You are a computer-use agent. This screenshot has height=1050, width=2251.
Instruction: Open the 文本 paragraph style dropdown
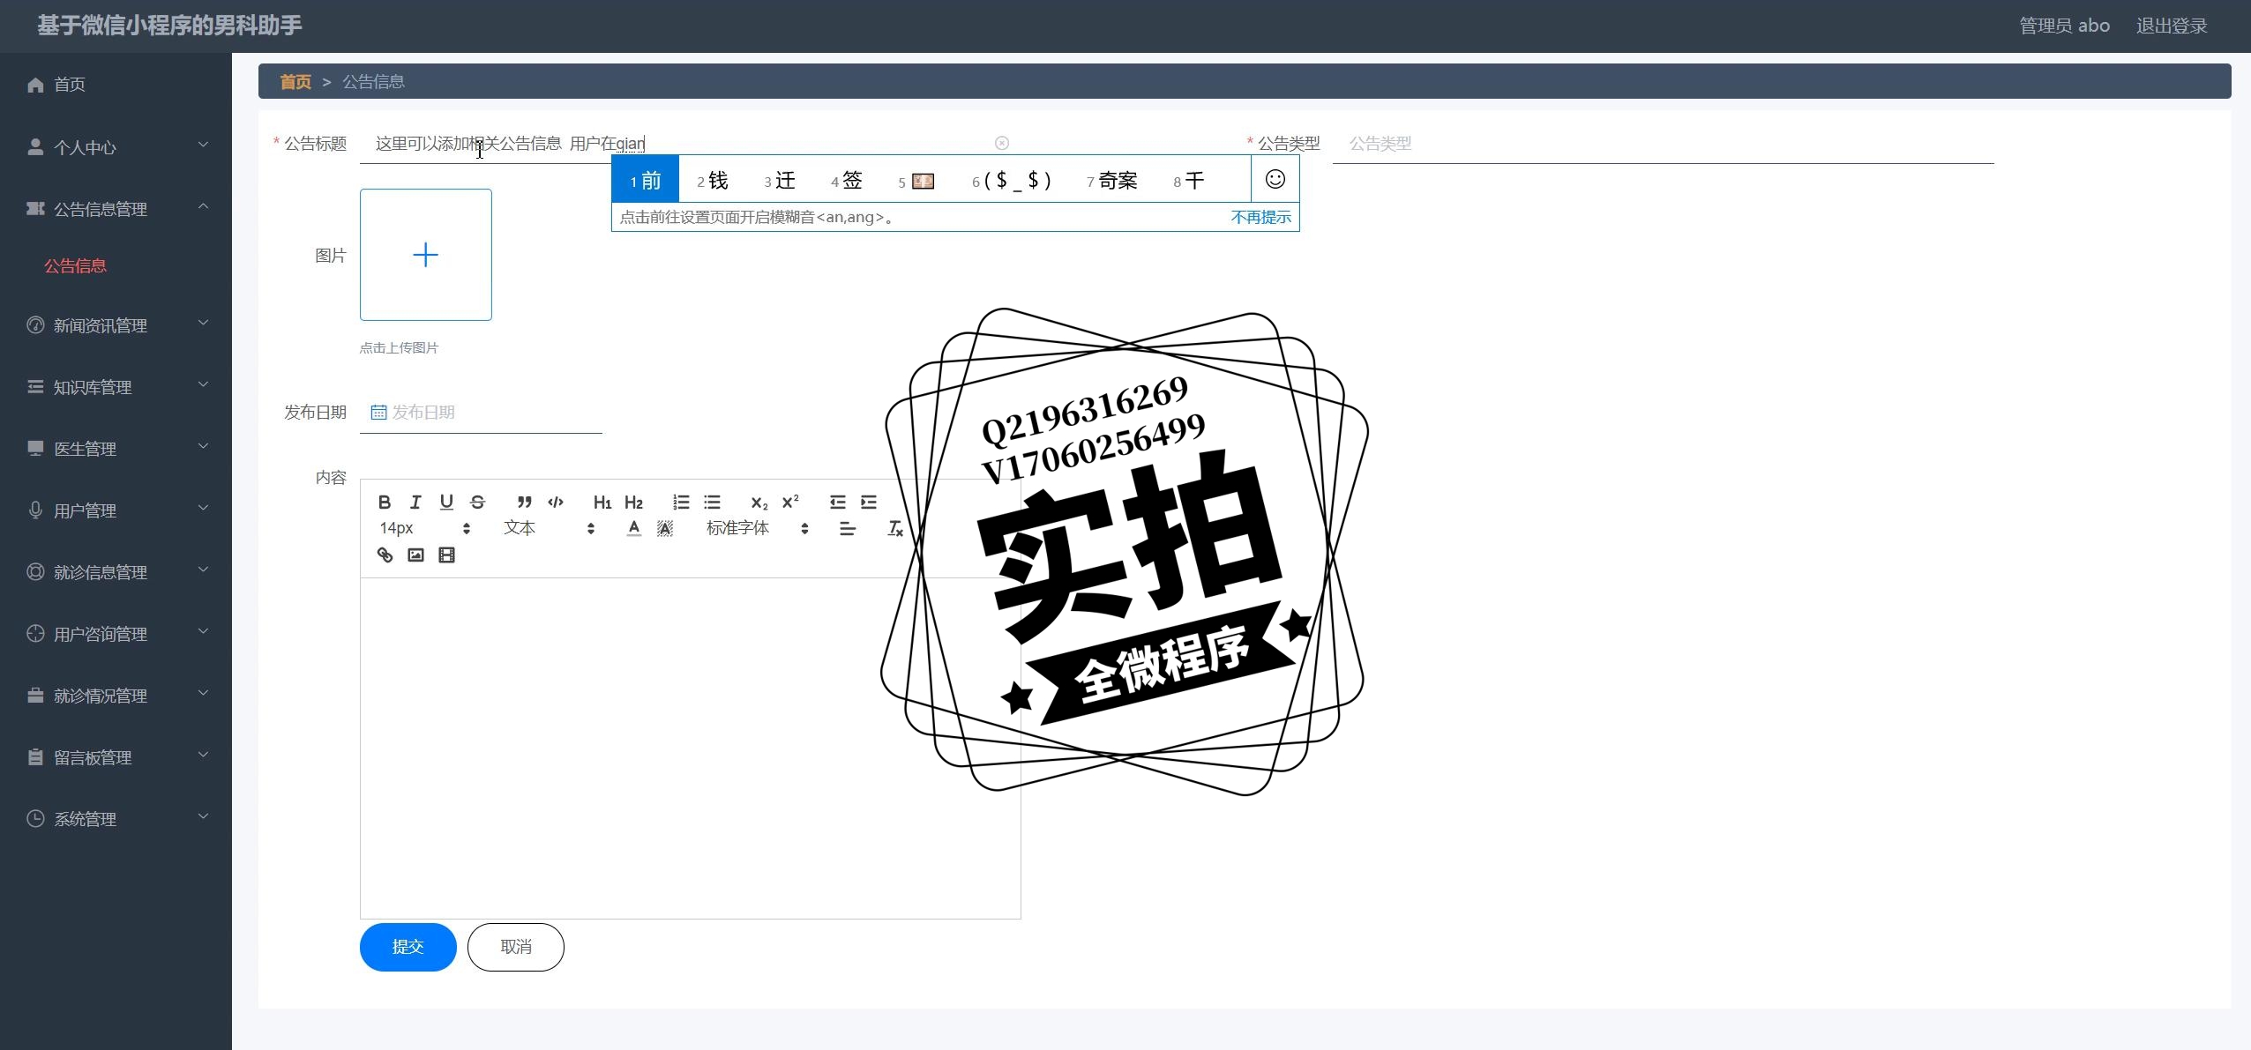(x=549, y=528)
